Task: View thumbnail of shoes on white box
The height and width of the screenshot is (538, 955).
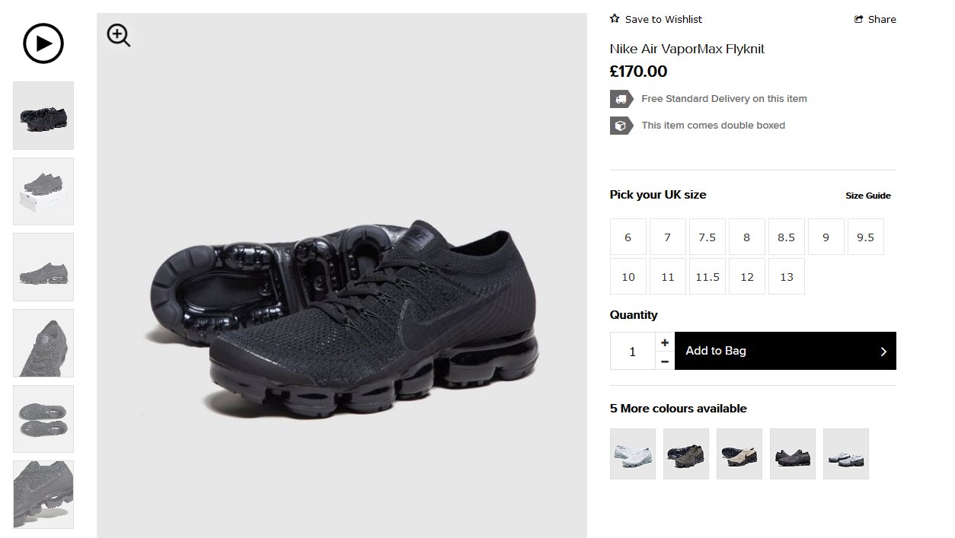Action: tap(43, 191)
